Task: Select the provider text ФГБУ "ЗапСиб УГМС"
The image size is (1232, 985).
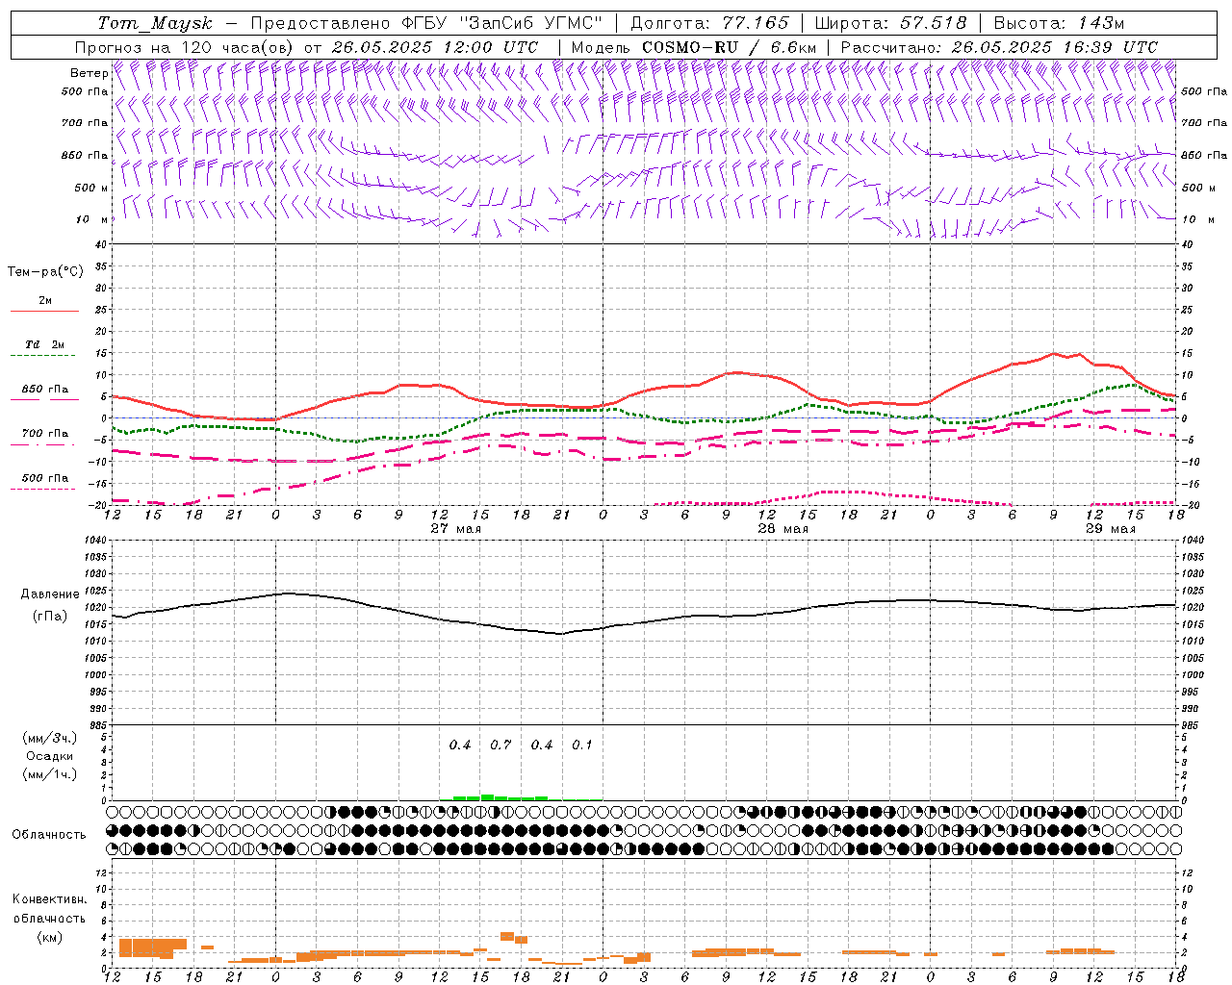Action: click(504, 23)
